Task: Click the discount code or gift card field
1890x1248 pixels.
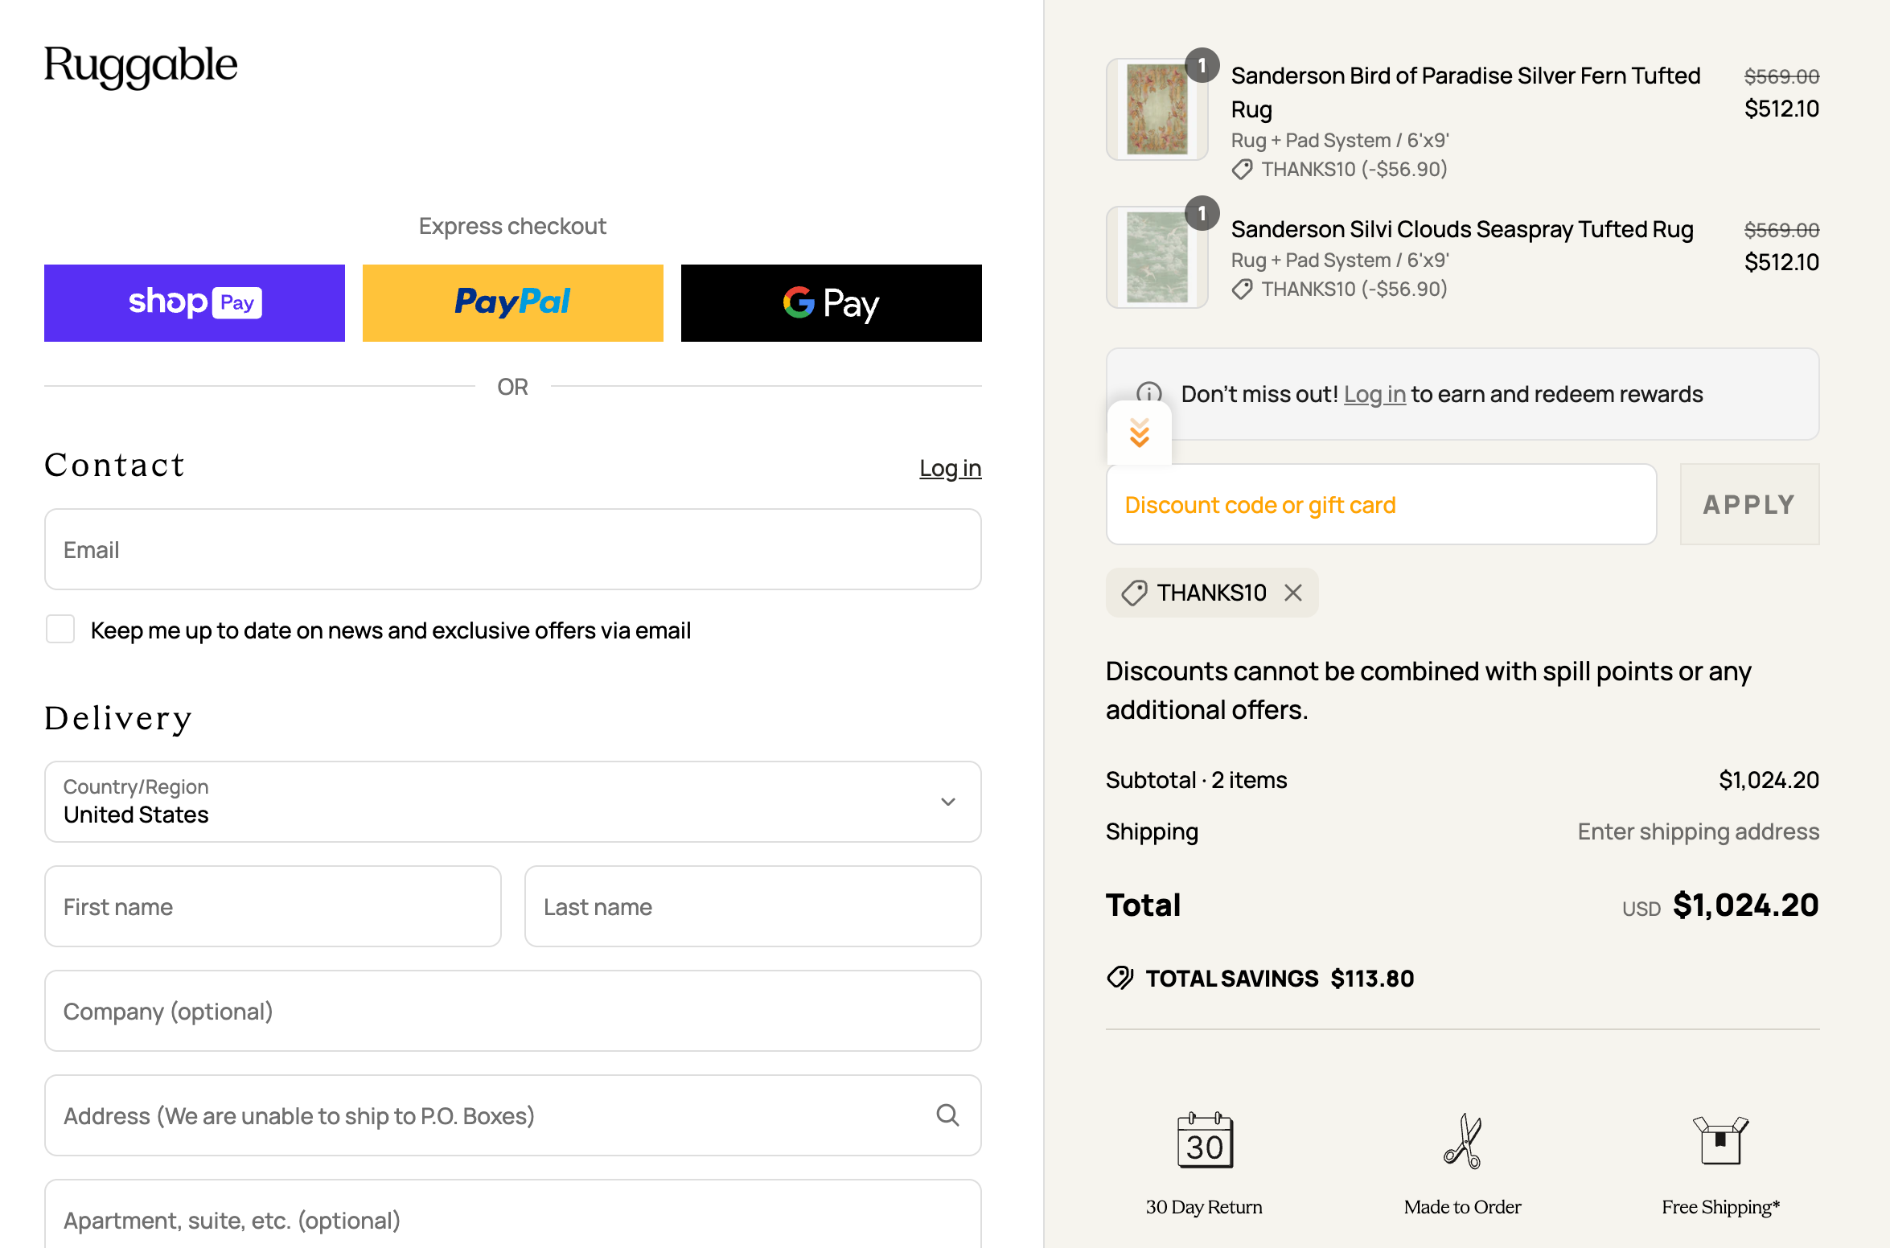Action: [x=1381, y=504]
